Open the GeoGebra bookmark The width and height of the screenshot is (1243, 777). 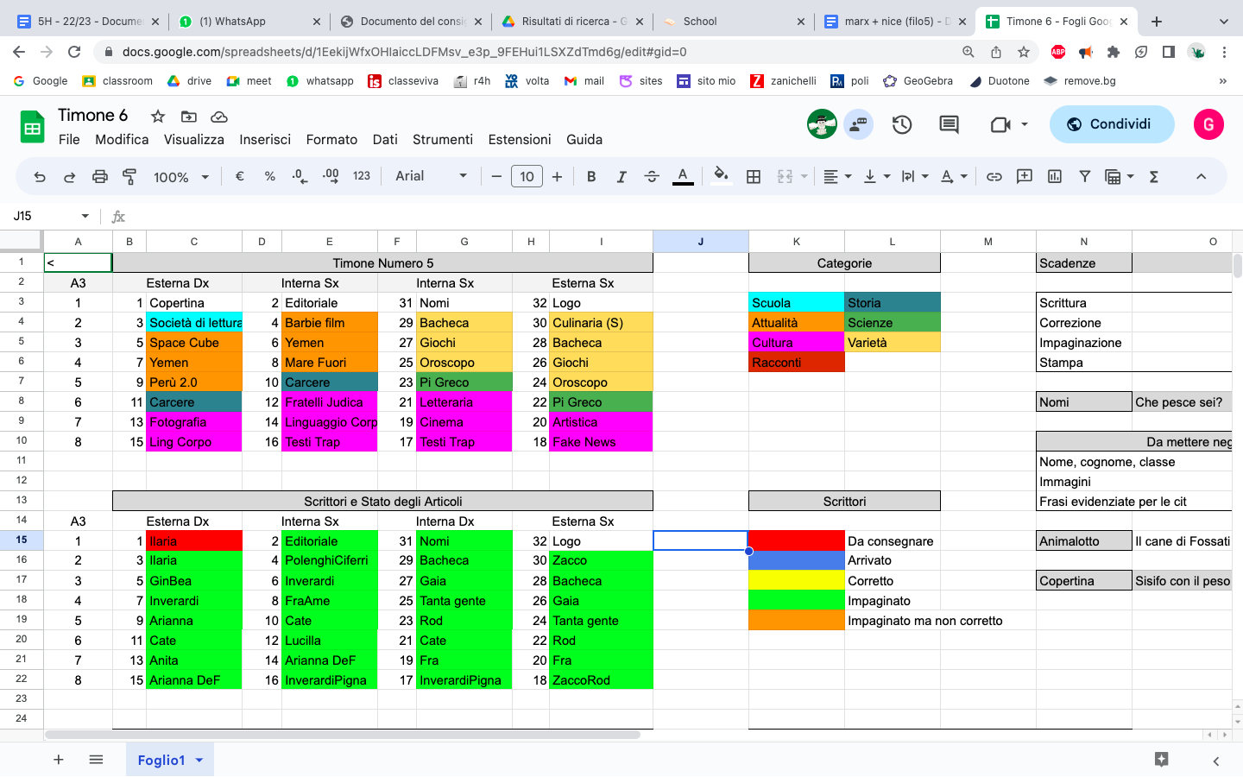coord(918,81)
